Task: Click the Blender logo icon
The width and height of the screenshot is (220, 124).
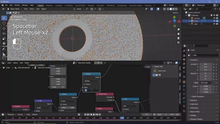Action: (2, 5)
